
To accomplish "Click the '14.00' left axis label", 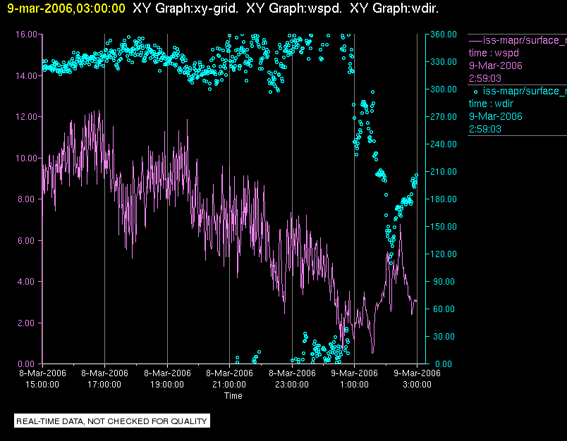I will coord(26,76).
